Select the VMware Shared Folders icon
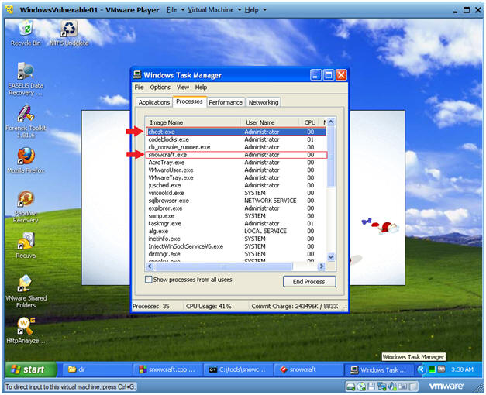This screenshot has width=486, height=395. point(26,291)
